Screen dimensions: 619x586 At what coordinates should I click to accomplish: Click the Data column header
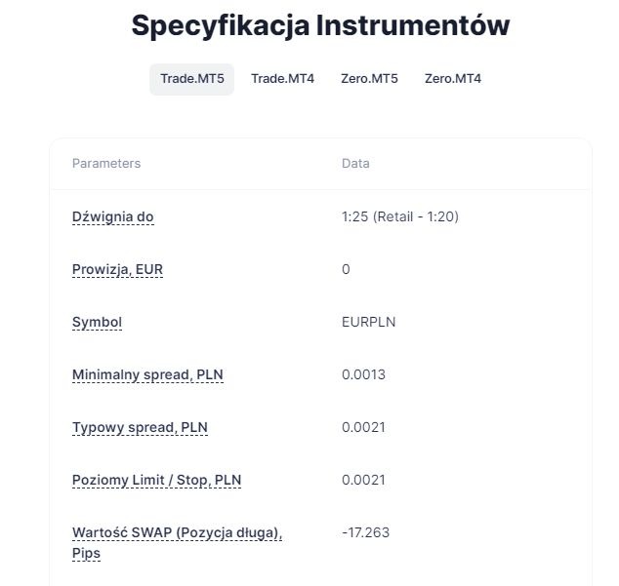coord(355,164)
